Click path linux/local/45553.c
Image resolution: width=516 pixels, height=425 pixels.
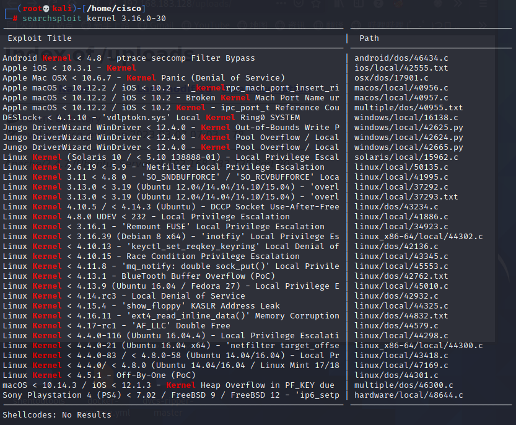401,266
